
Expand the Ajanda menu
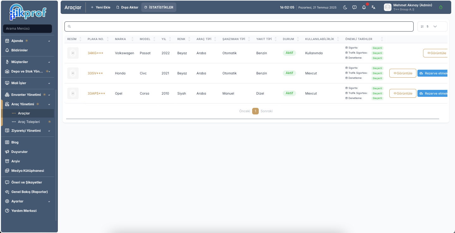point(28,41)
